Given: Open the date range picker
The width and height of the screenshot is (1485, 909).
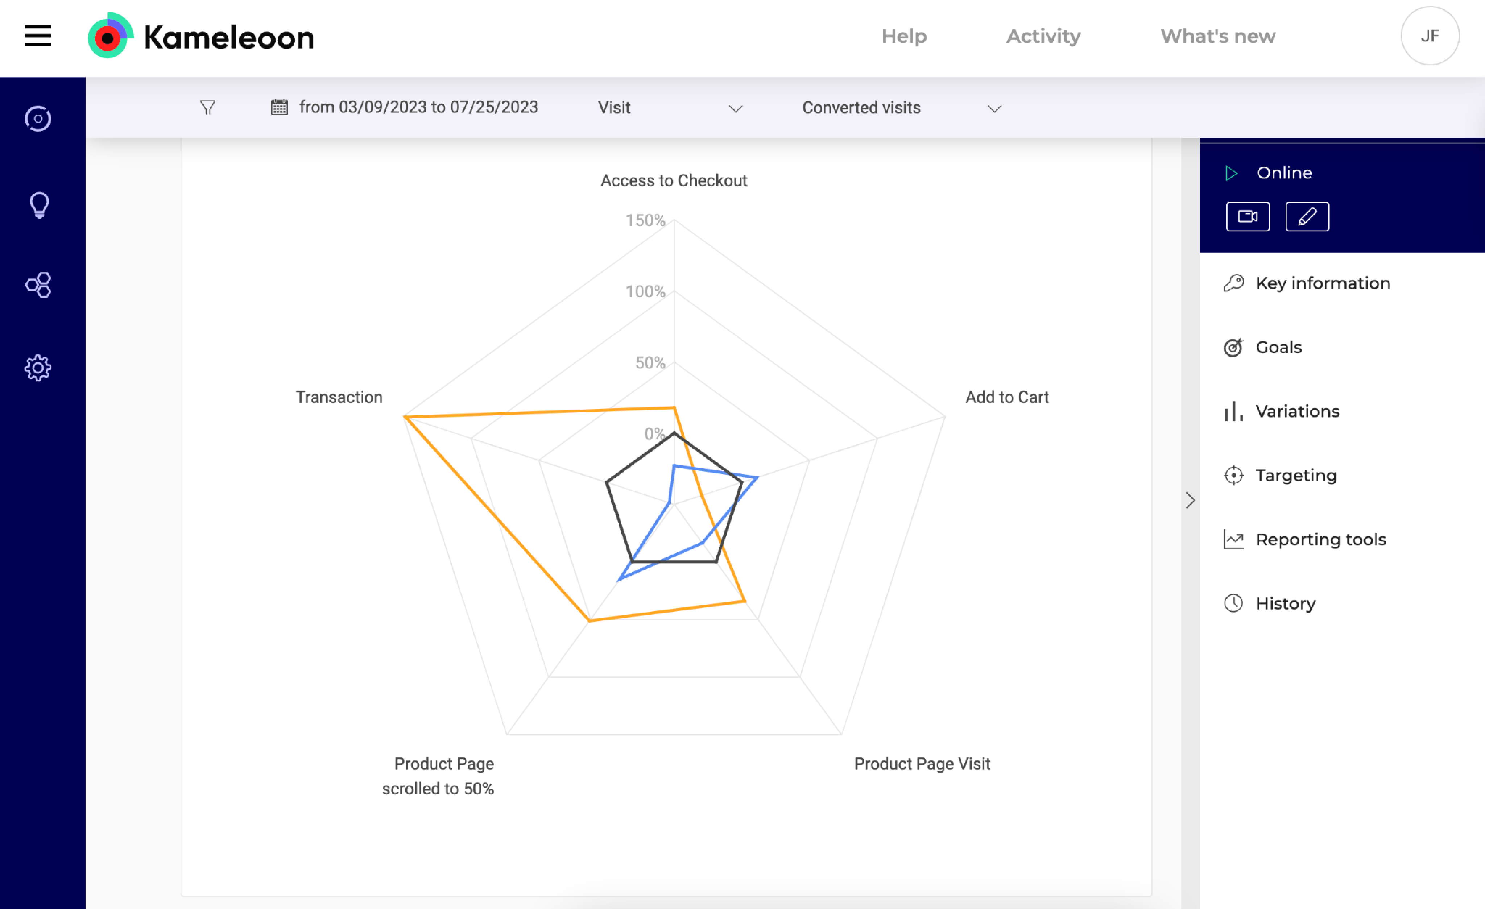Looking at the screenshot, I should tap(404, 107).
